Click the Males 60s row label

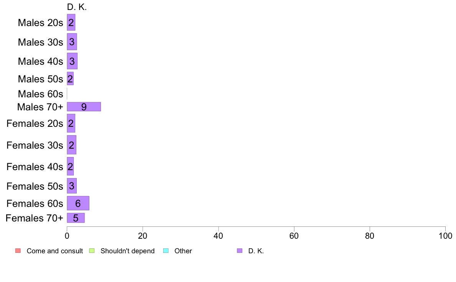click(x=40, y=94)
